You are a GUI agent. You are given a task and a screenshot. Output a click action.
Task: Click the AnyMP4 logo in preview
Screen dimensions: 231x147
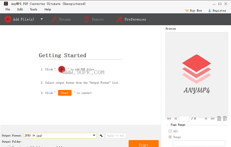[196, 74]
